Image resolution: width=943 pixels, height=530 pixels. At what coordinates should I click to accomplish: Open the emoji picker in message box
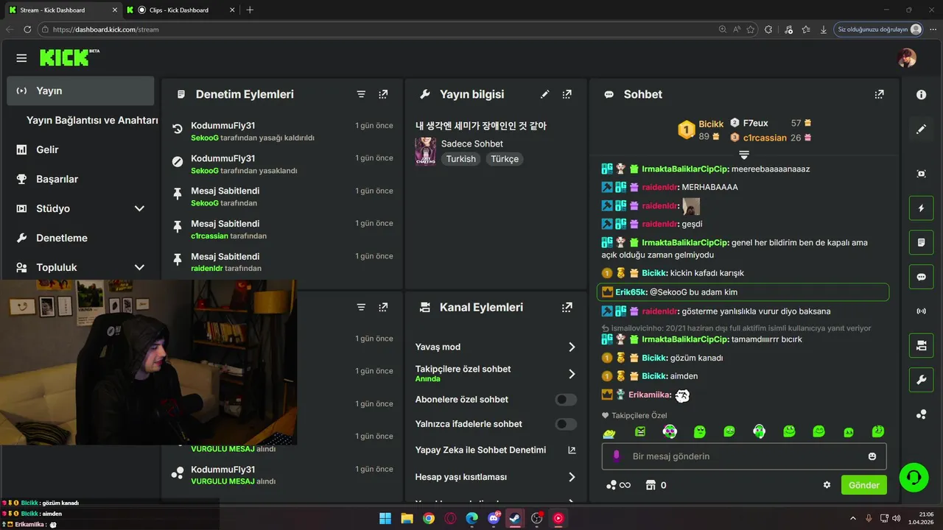(872, 456)
